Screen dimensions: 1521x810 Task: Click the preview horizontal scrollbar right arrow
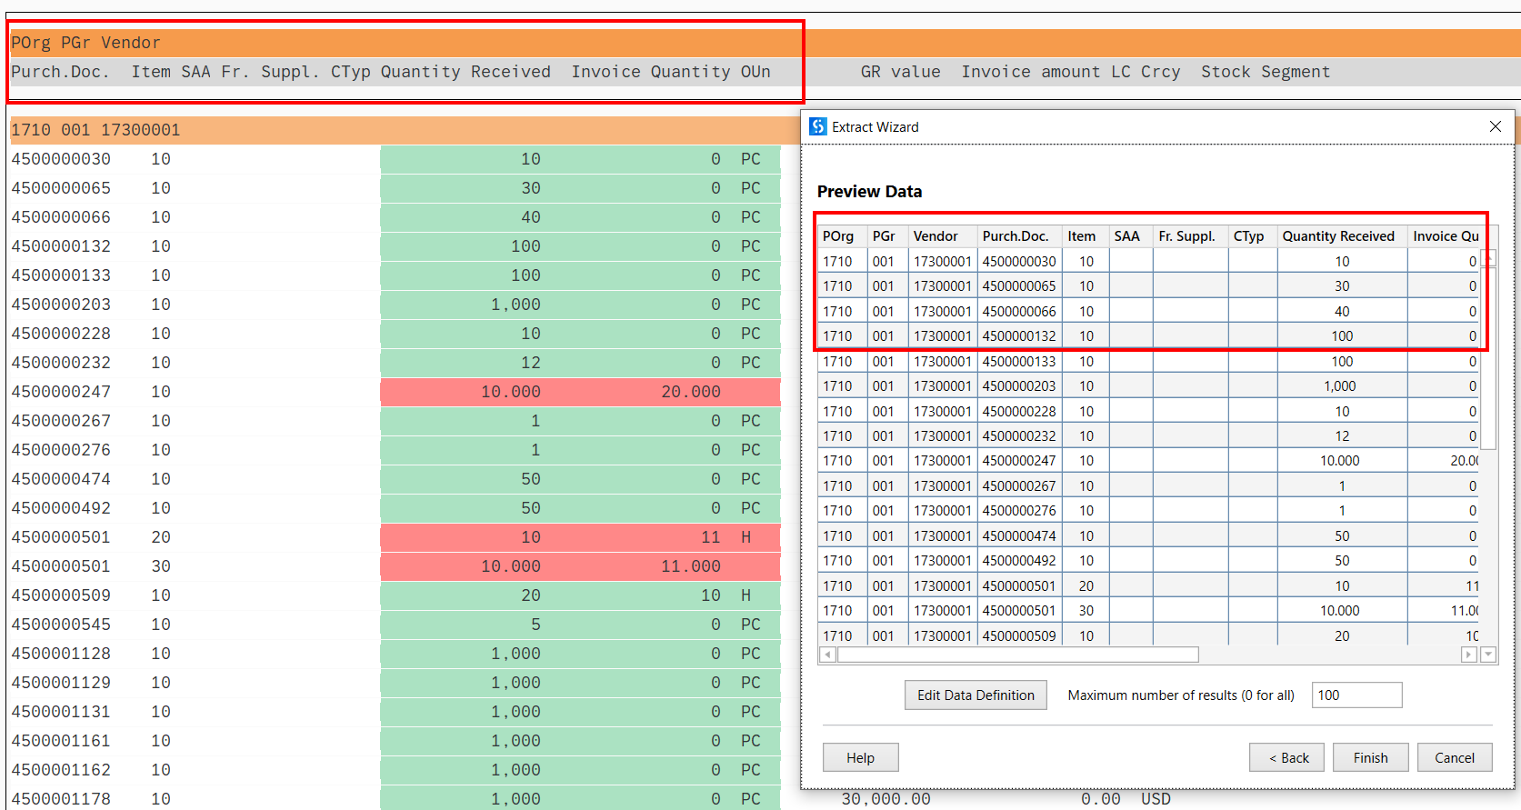coord(1468,655)
